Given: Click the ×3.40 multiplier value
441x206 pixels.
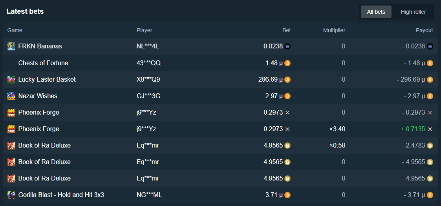Looking at the screenshot, I should tap(337, 129).
